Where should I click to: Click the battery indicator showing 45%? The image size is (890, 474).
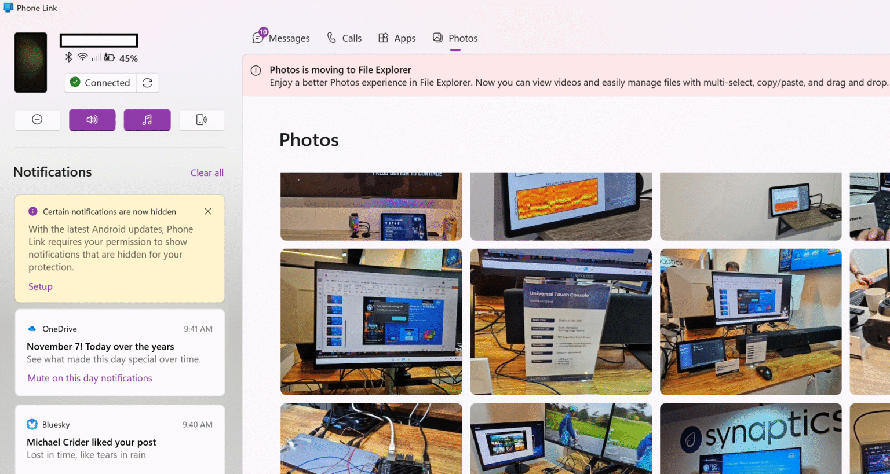pos(110,58)
